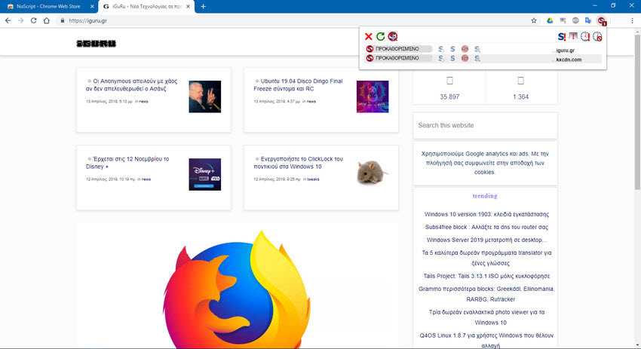Select the default preset icon for iguru.gr
Viewport: 641px width, 349px height.
[x=370, y=49]
